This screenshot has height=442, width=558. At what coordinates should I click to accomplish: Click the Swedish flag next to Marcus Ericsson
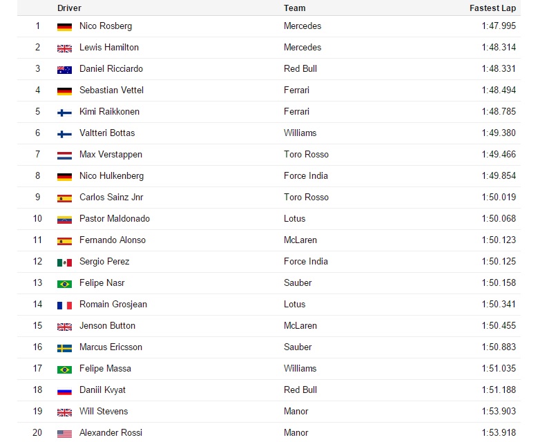tap(64, 348)
